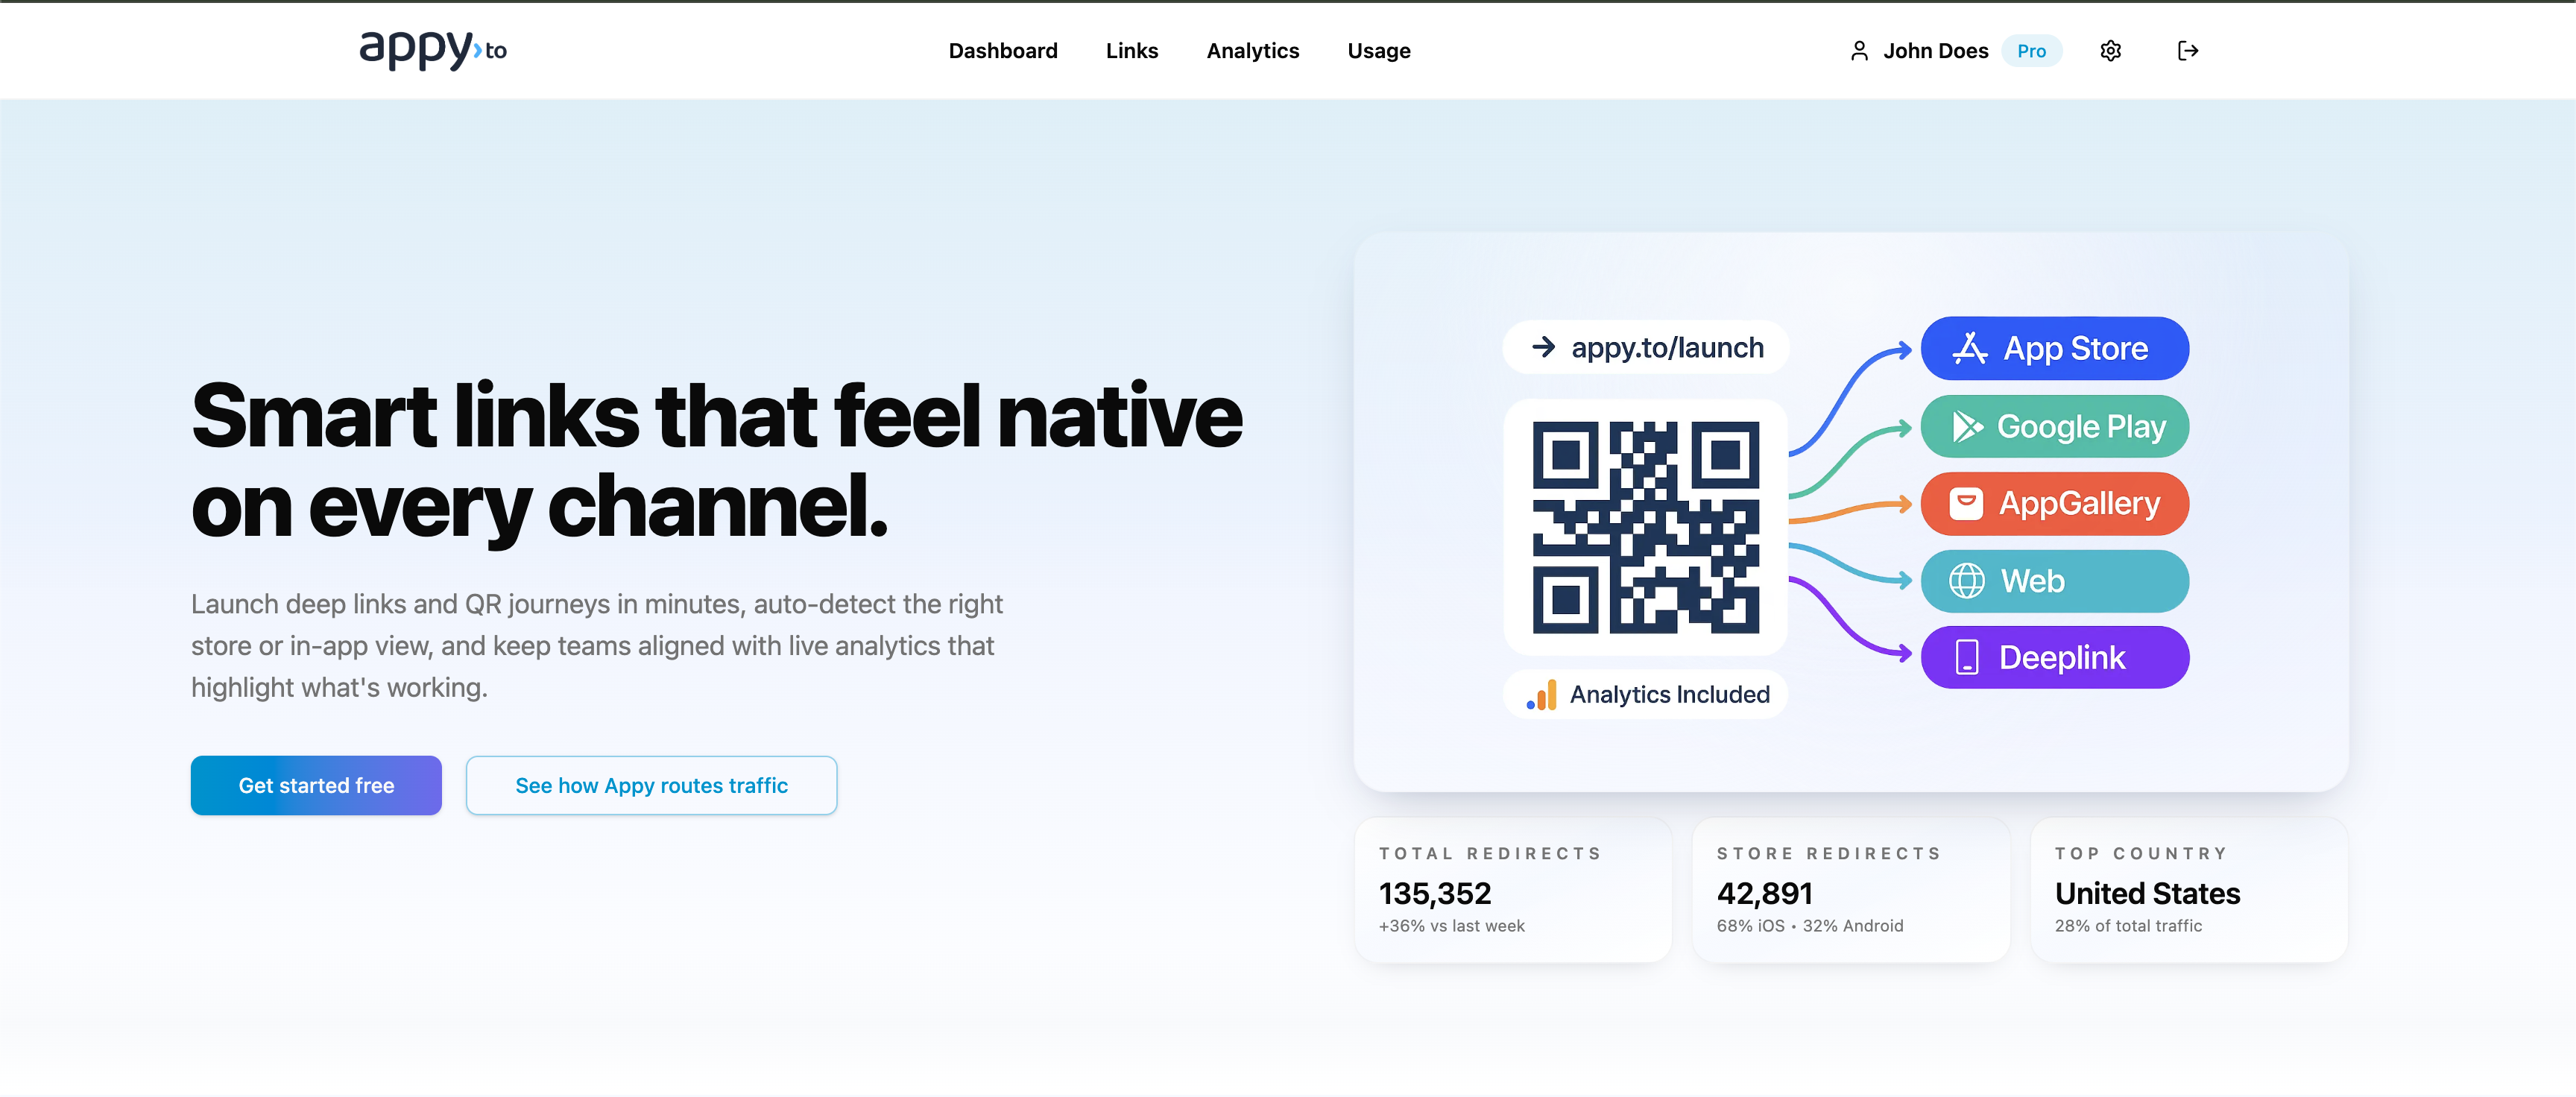Click the Deeplink phone icon

pos(1966,658)
